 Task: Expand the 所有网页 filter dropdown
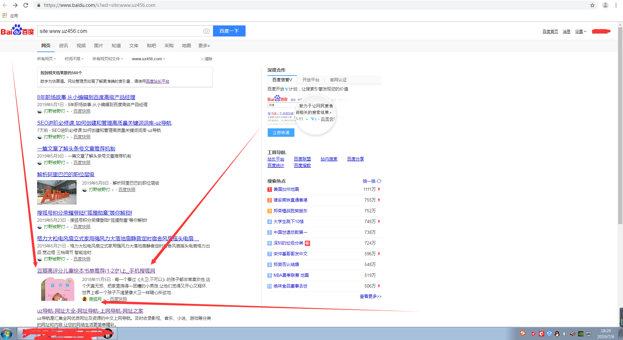[46, 59]
